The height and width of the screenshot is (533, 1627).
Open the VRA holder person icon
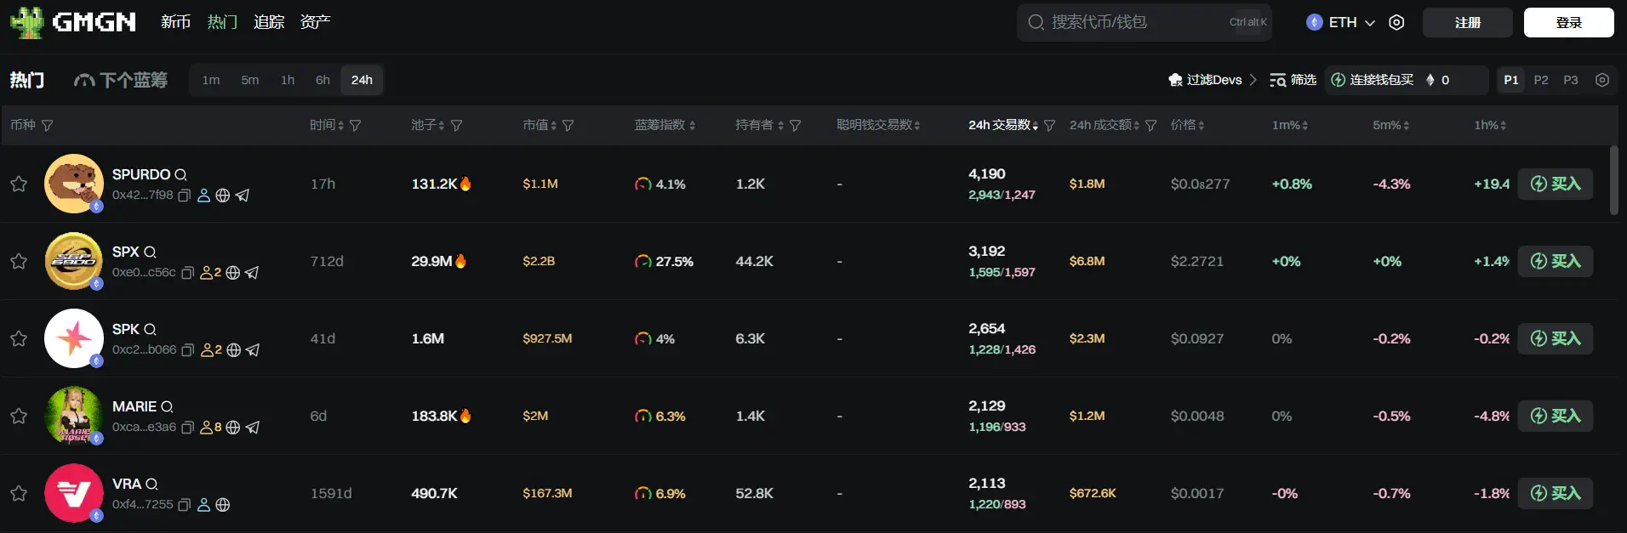click(203, 505)
